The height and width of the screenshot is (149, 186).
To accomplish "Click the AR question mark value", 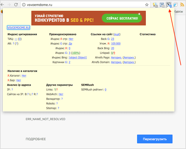I will point(13,44).
